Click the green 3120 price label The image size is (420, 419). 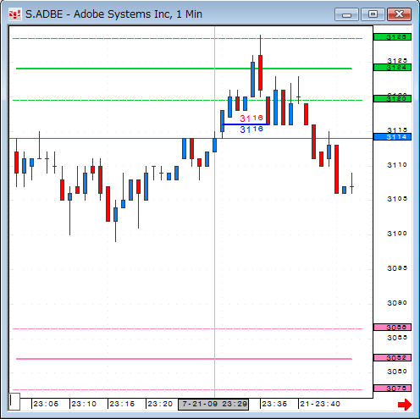(392, 99)
